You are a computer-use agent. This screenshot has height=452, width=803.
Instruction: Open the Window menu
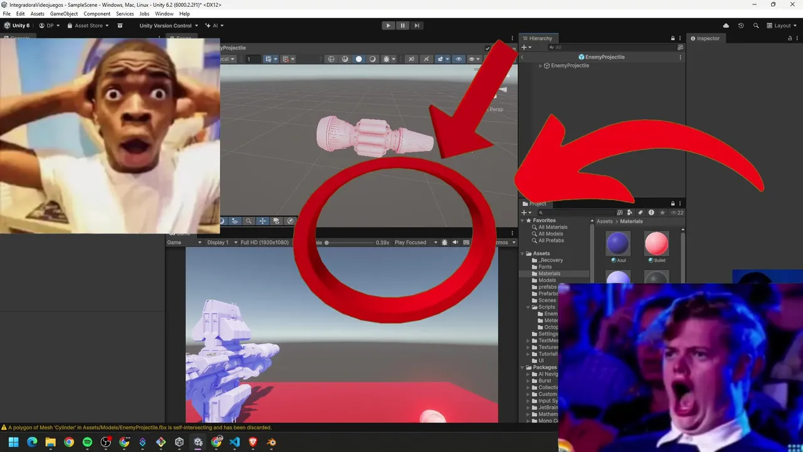click(x=164, y=14)
